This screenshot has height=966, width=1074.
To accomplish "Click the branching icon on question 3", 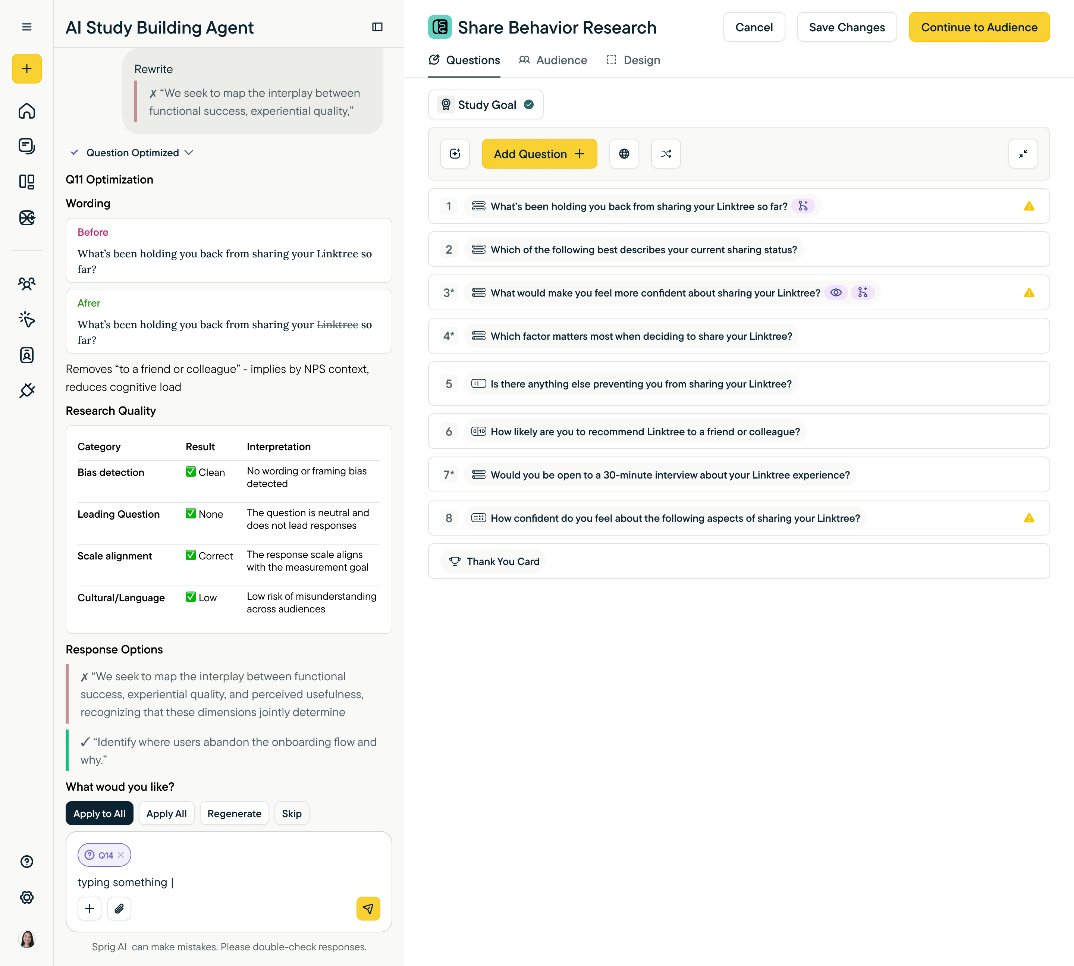I will pyautogui.click(x=863, y=292).
